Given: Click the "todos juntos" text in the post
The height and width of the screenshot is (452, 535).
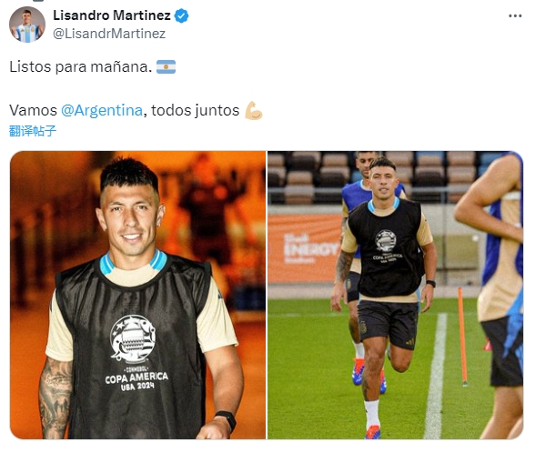Looking at the screenshot, I should pyautogui.click(x=195, y=111).
